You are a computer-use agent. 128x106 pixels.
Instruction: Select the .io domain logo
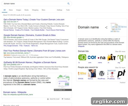pos(82,57)
